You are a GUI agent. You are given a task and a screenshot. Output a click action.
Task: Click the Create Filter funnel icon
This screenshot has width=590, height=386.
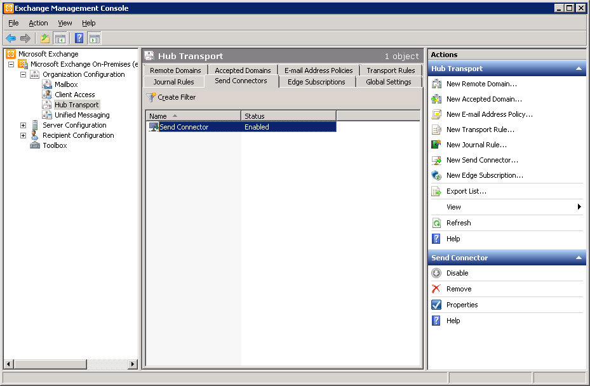(x=151, y=97)
